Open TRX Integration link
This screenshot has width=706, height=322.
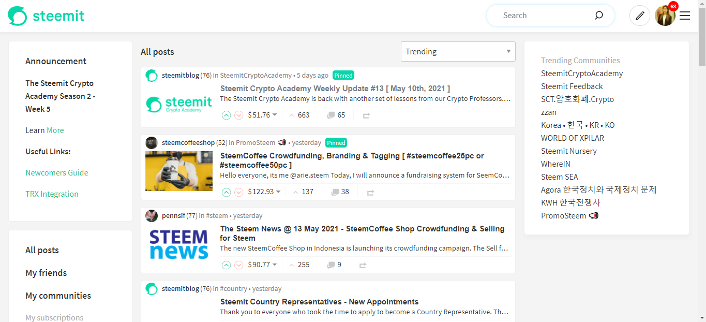52,194
